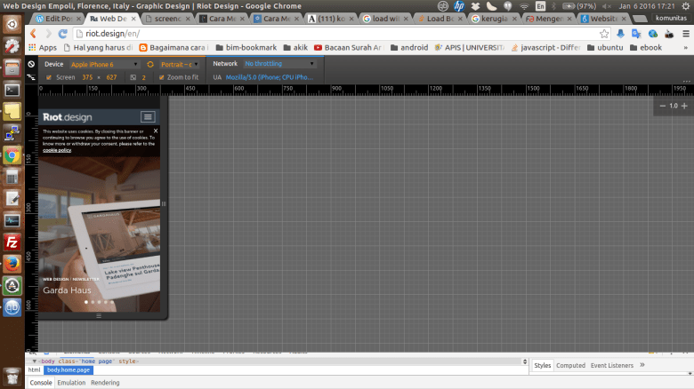Click the zoom out minus button
The image size is (694, 389).
662,106
